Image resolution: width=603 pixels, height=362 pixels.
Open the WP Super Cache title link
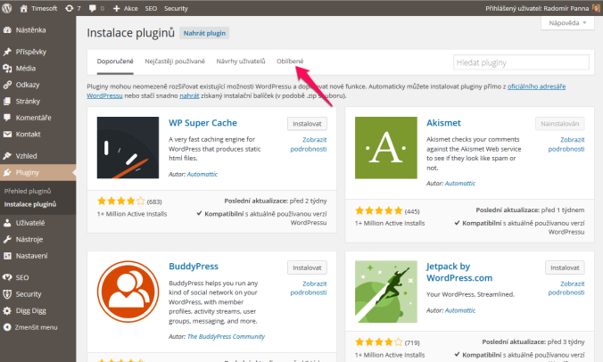202,123
